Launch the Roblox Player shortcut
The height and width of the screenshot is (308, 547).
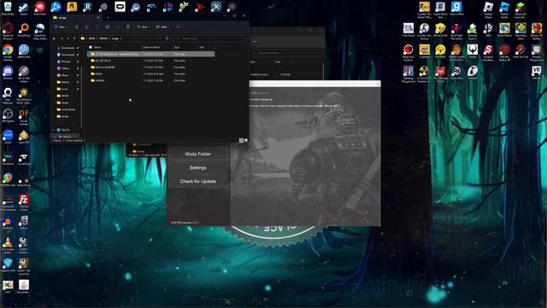(488, 9)
